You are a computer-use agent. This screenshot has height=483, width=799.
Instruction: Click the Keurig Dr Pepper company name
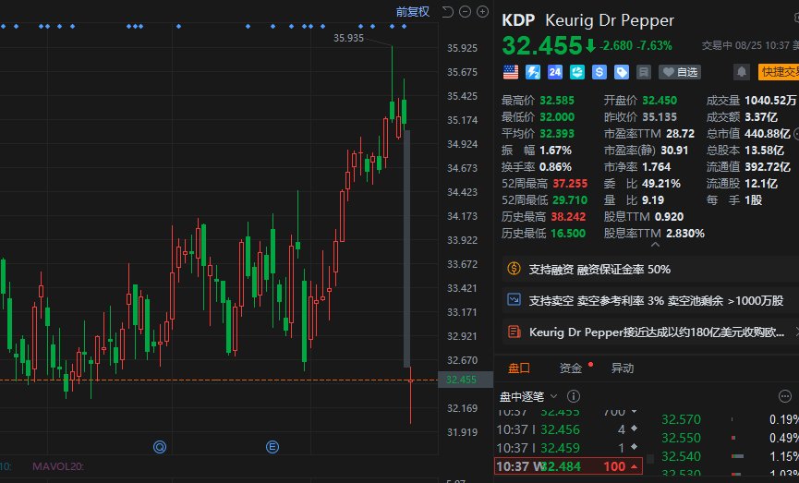[x=610, y=20]
